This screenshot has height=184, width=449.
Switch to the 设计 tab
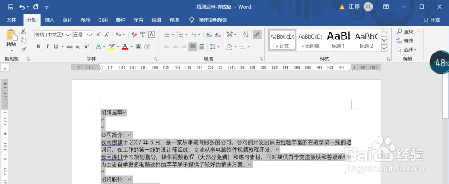click(67, 20)
